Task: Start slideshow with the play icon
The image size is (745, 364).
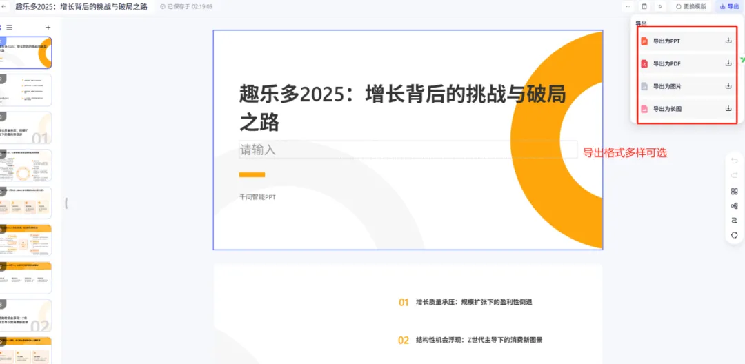Action: (660, 7)
